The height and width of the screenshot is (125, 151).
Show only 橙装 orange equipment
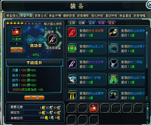[x=111, y=23]
